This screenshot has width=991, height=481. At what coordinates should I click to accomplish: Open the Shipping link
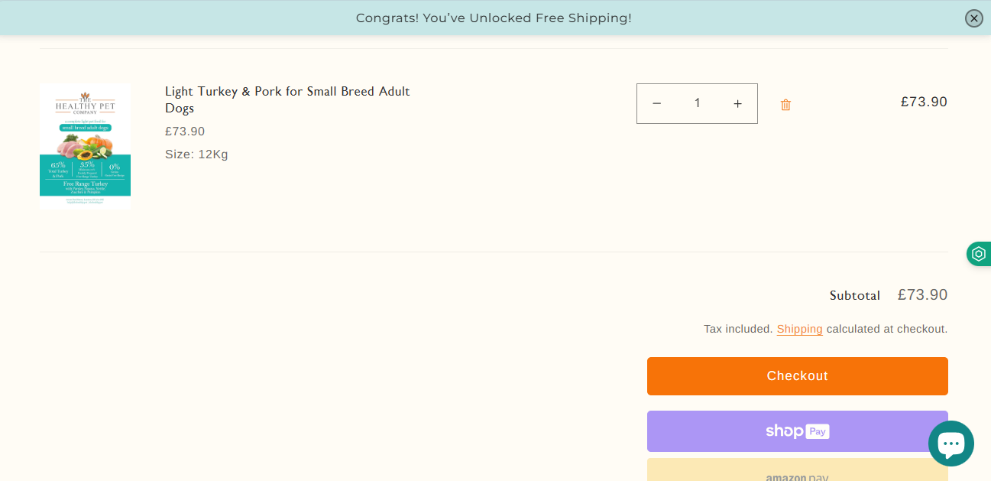pos(799,329)
